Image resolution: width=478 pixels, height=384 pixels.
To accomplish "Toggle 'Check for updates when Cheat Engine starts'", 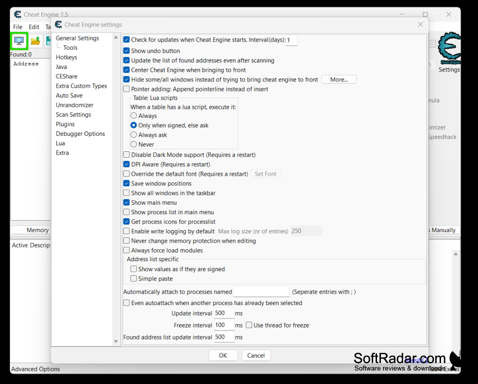I will [x=126, y=39].
